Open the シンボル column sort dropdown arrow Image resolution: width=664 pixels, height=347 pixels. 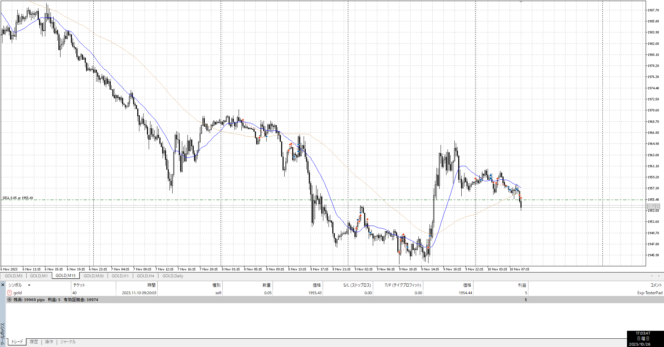tap(29, 285)
